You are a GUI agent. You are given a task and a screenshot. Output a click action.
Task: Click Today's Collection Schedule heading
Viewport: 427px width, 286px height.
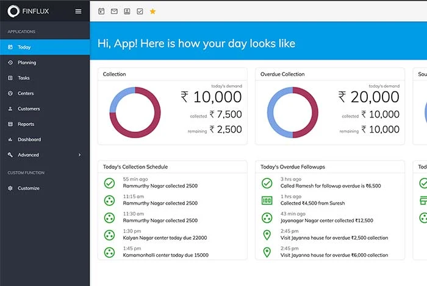tap(135, 167)
